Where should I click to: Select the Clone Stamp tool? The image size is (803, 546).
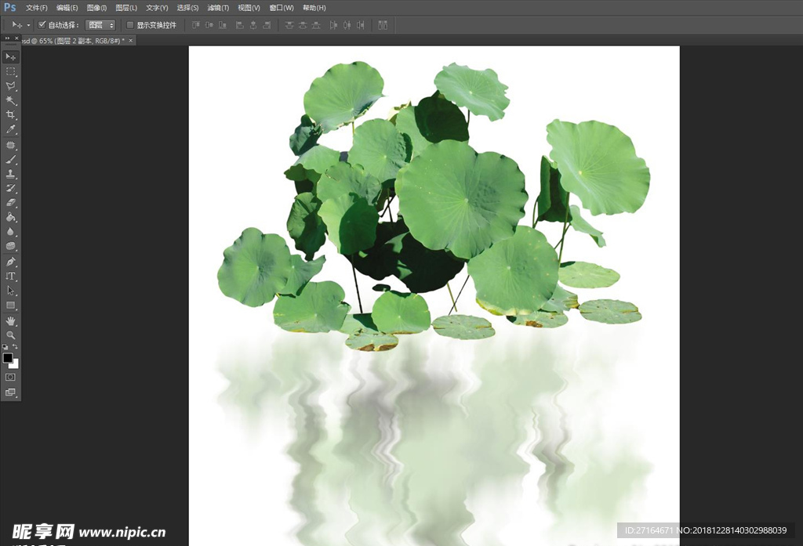[11, 174]
